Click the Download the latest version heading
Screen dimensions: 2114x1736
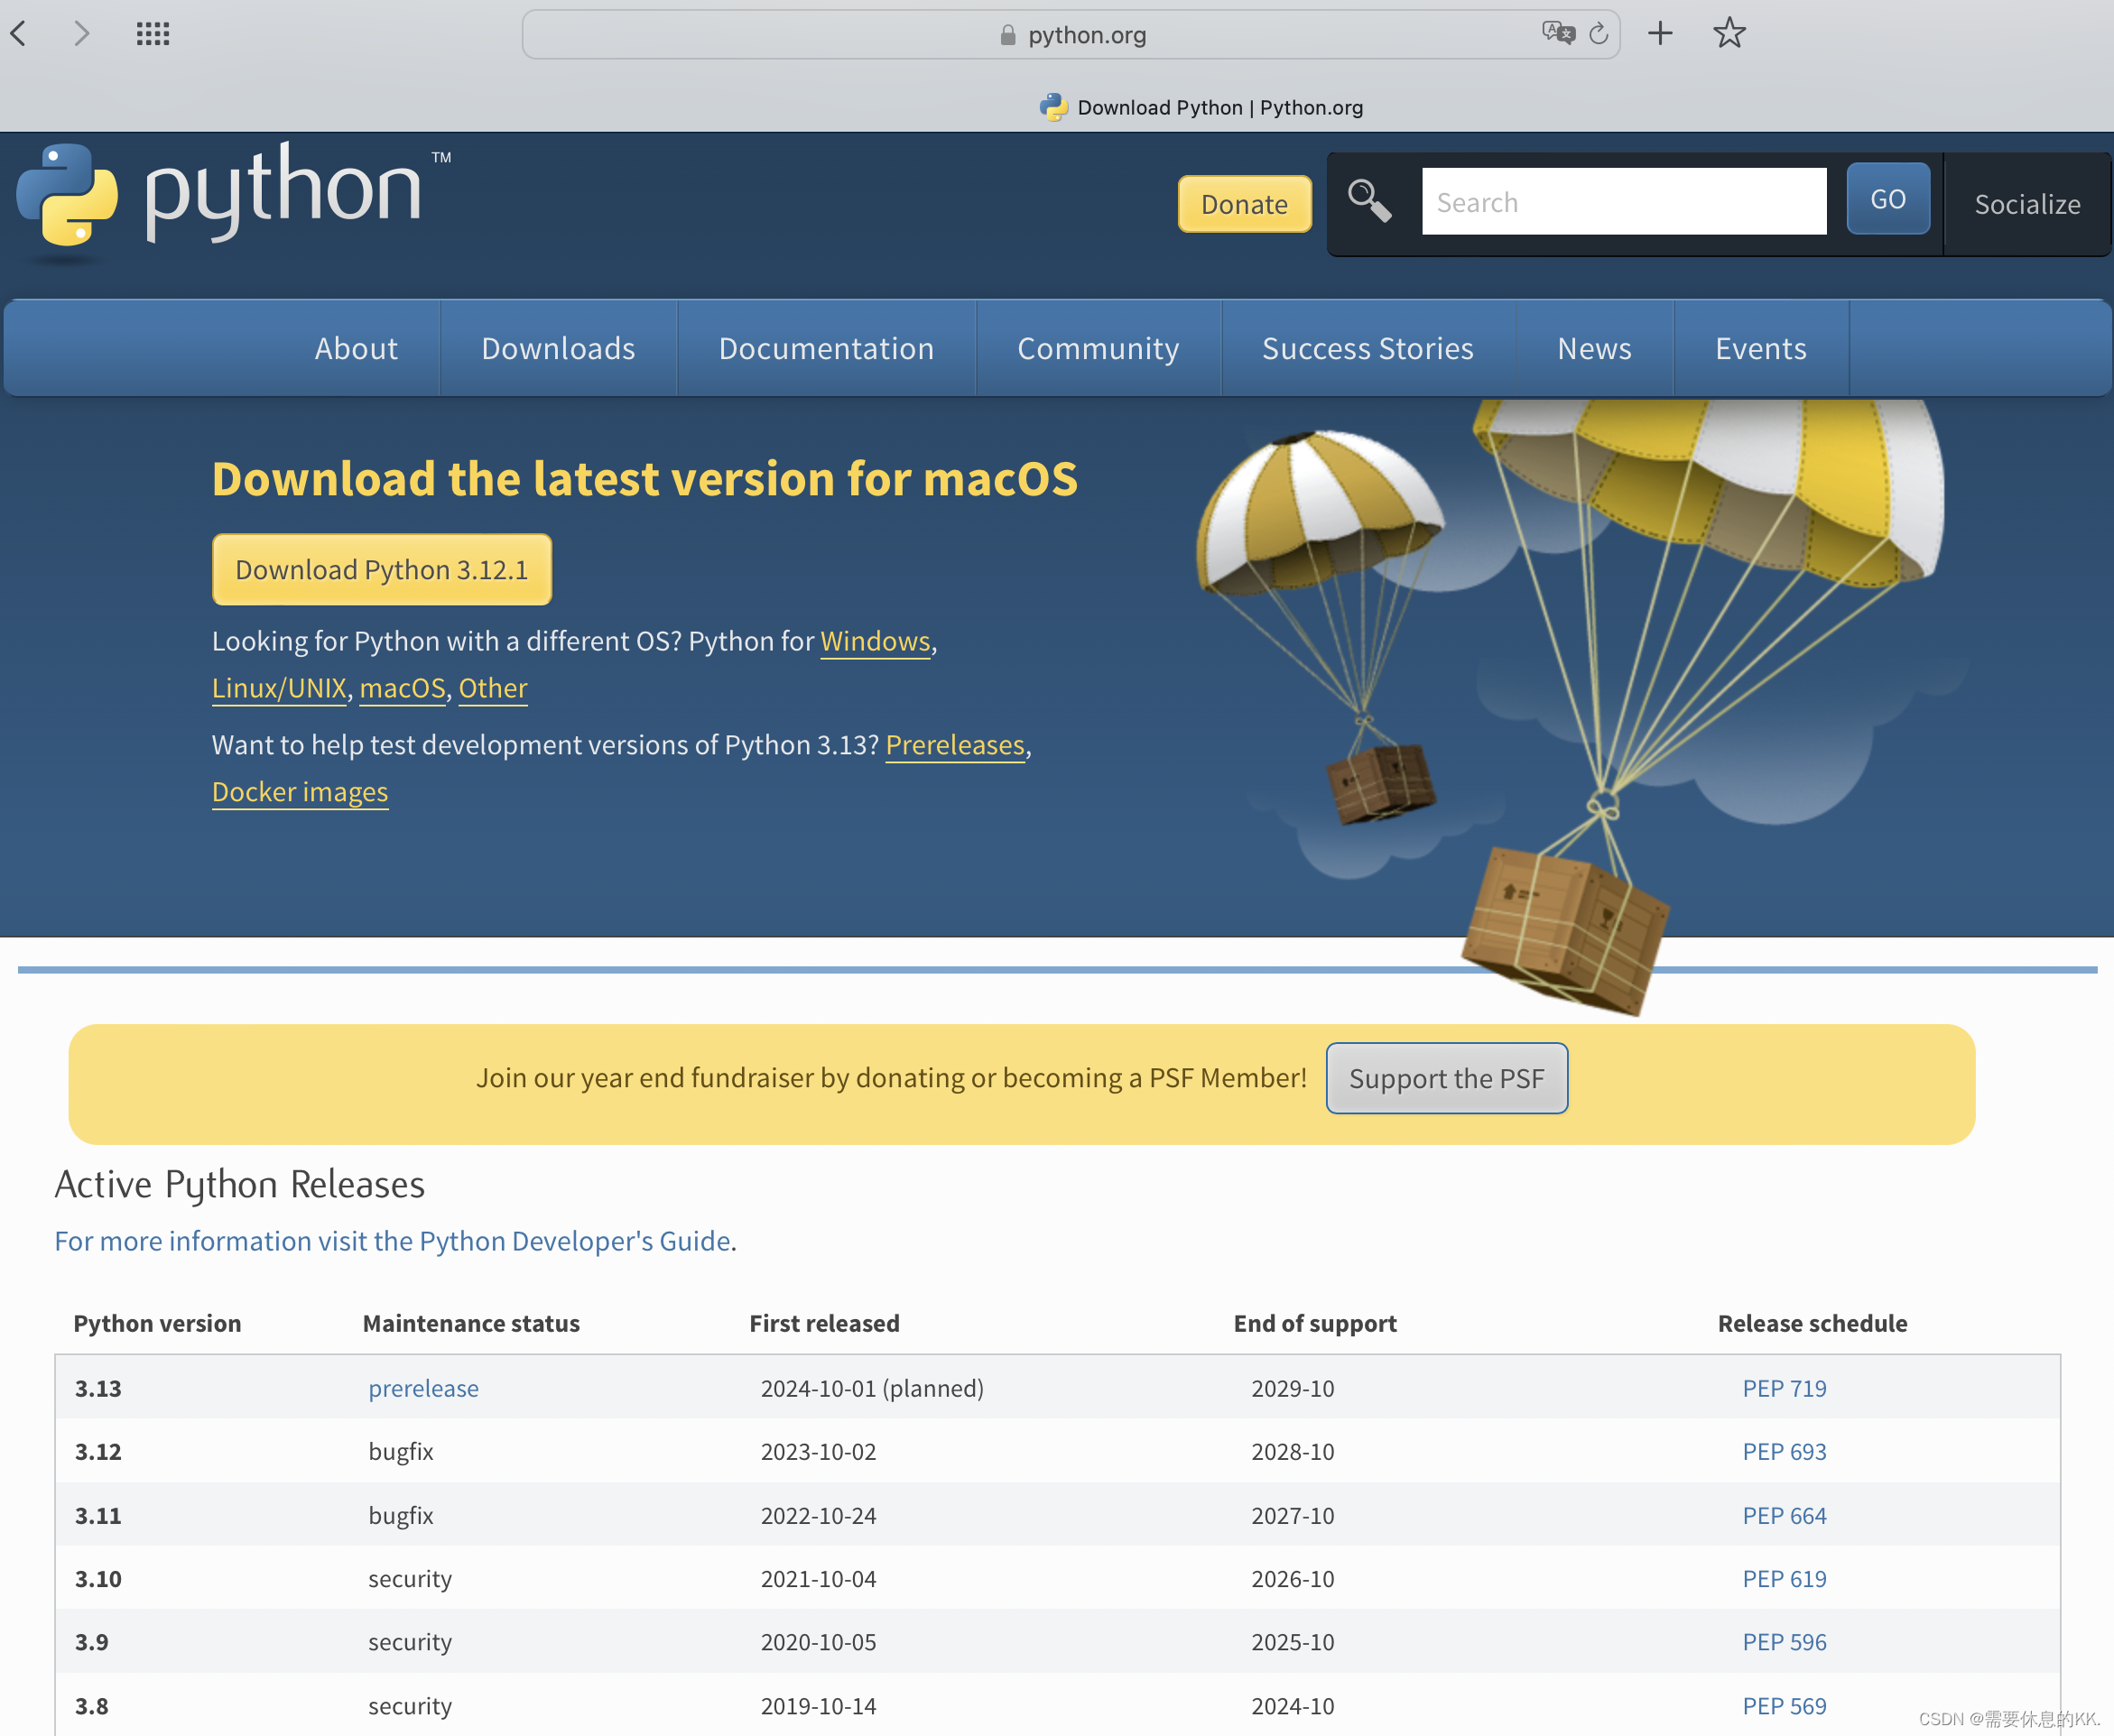click(645, 478)
